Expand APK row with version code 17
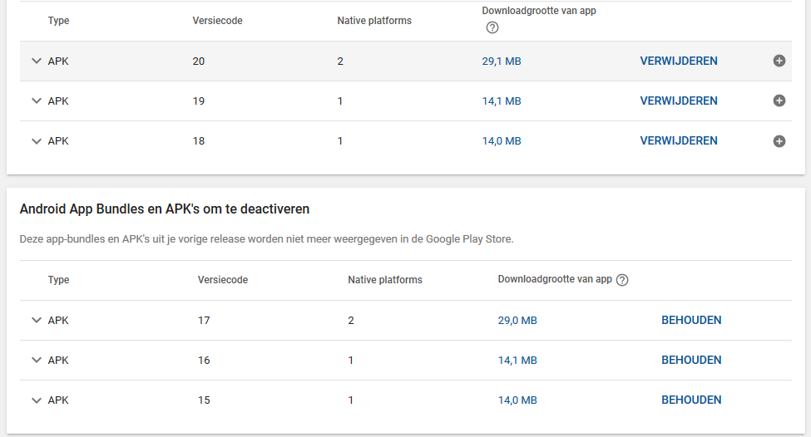The image size is (811, 437). click(x=36, y=320)
